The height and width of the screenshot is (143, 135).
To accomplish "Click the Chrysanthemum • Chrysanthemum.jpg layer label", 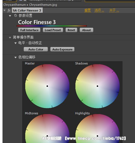I will [30, 5].
